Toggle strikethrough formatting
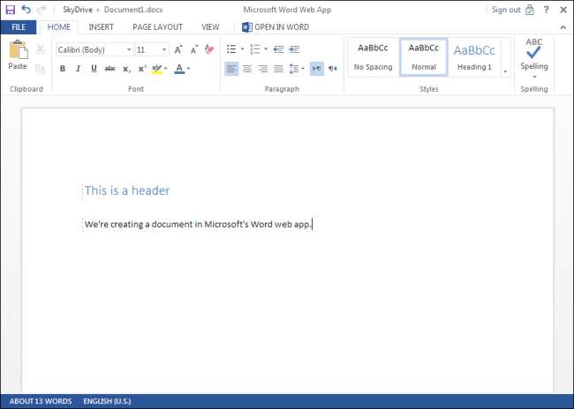Image resolution: width=574 pixels, height=409 pixels. [x=110, y=69]
